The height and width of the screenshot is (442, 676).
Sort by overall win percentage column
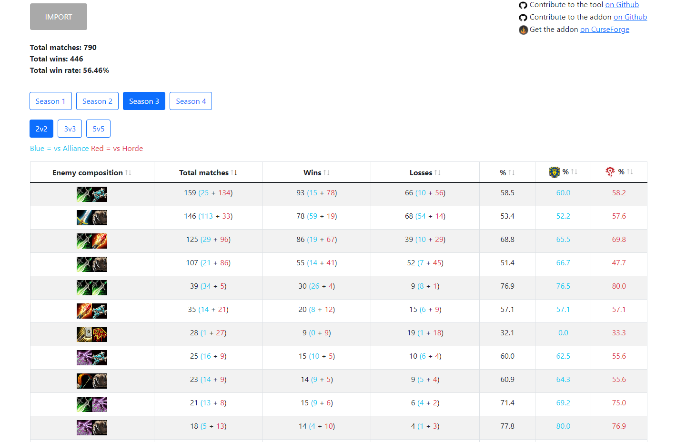(511, 172)
